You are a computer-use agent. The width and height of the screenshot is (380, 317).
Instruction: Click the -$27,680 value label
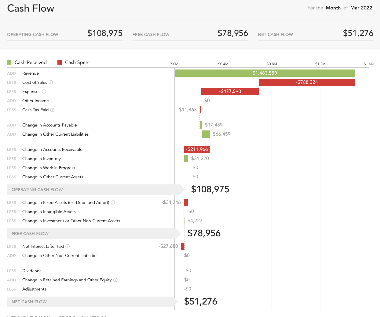[x=168, y=246]
